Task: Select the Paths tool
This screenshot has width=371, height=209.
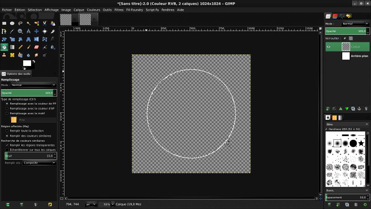Action: [4, 31]
